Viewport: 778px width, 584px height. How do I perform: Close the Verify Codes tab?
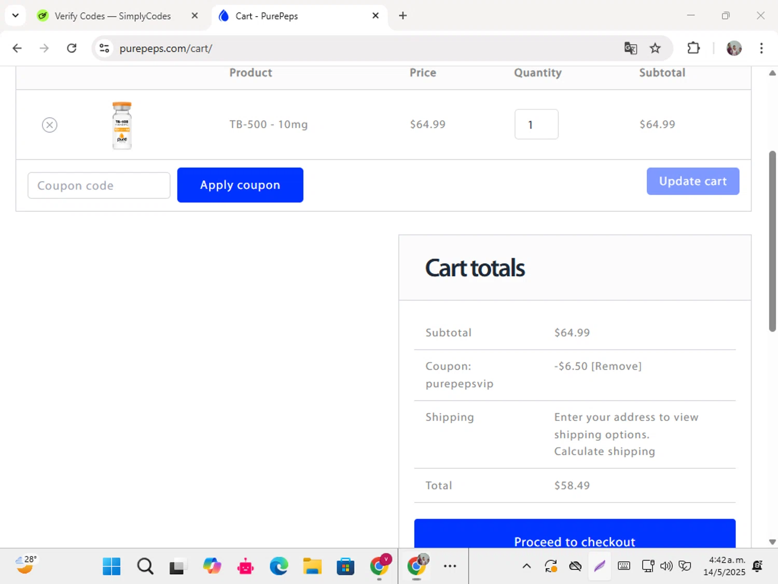pos(195,16)
